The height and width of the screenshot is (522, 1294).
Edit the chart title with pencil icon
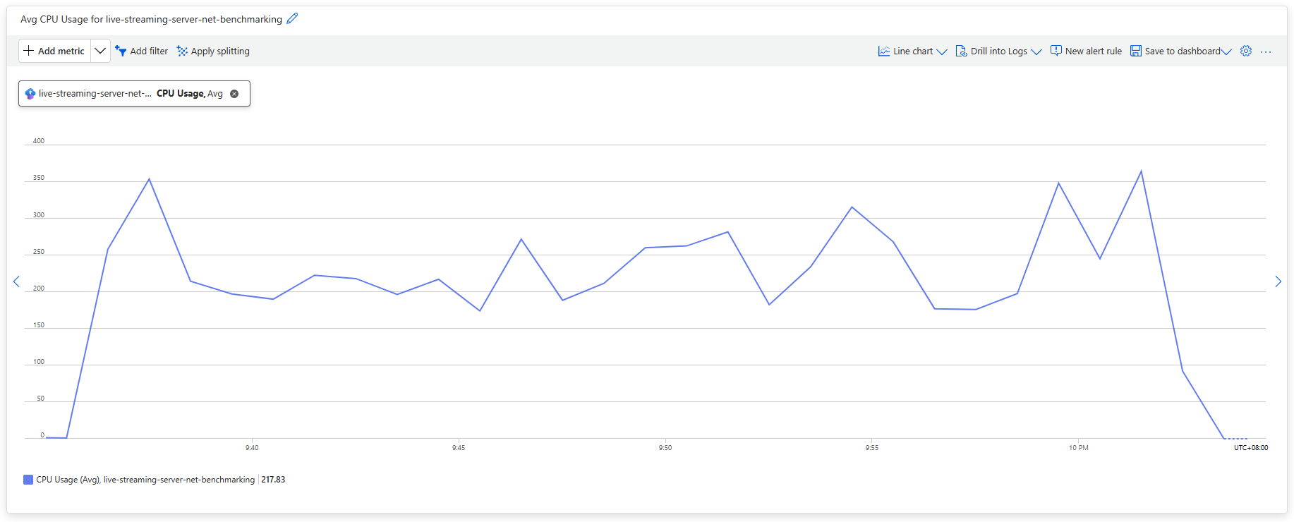(292, 18)
